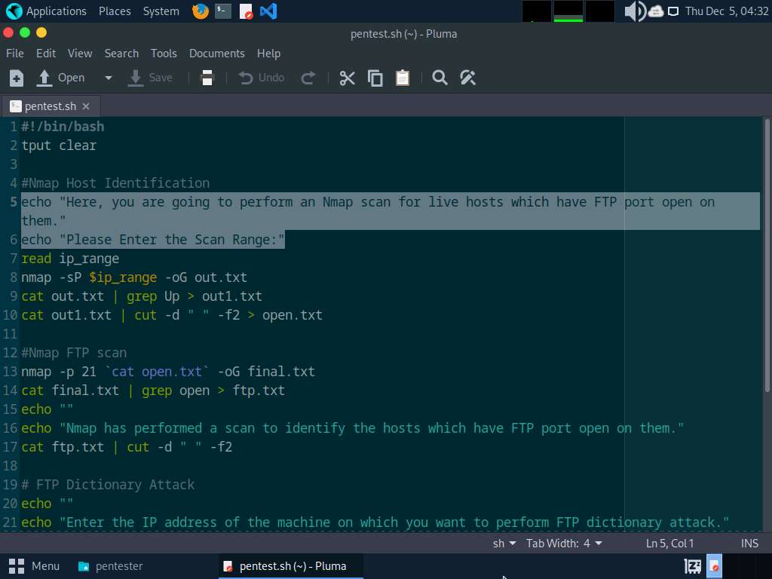Paste using the clipboard icon
The image size is (772, 579).
(403, 78)
